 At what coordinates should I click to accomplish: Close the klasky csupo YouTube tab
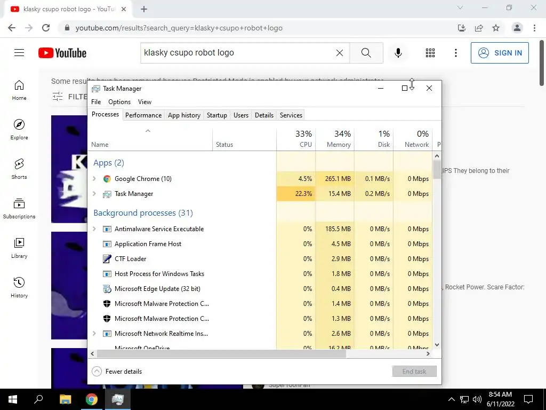coord(124,9)
